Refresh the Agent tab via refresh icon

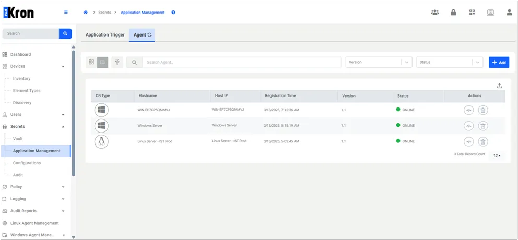point(150,34)
